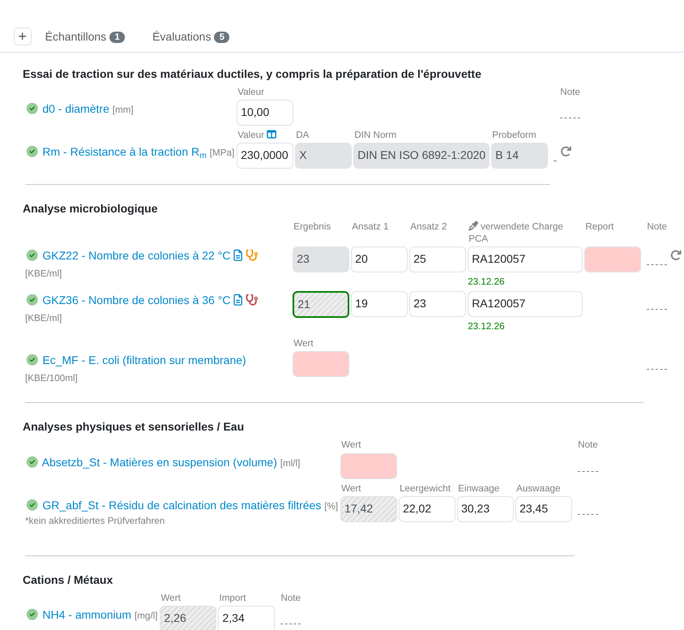Click the Einwaage field with 30,23
This screenshot has width=684, height=630.
(x=485, y=509)
